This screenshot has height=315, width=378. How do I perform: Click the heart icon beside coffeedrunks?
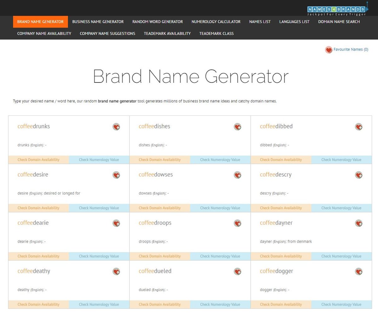(x=116, y=127)
